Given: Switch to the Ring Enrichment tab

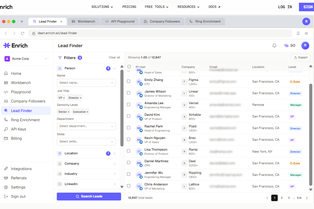Looking at the screenshot, I should [205, 22].
